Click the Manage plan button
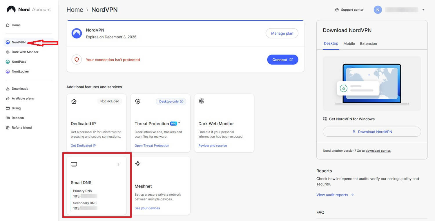This screenshot has width=435, height=221. tap(282, 33)
